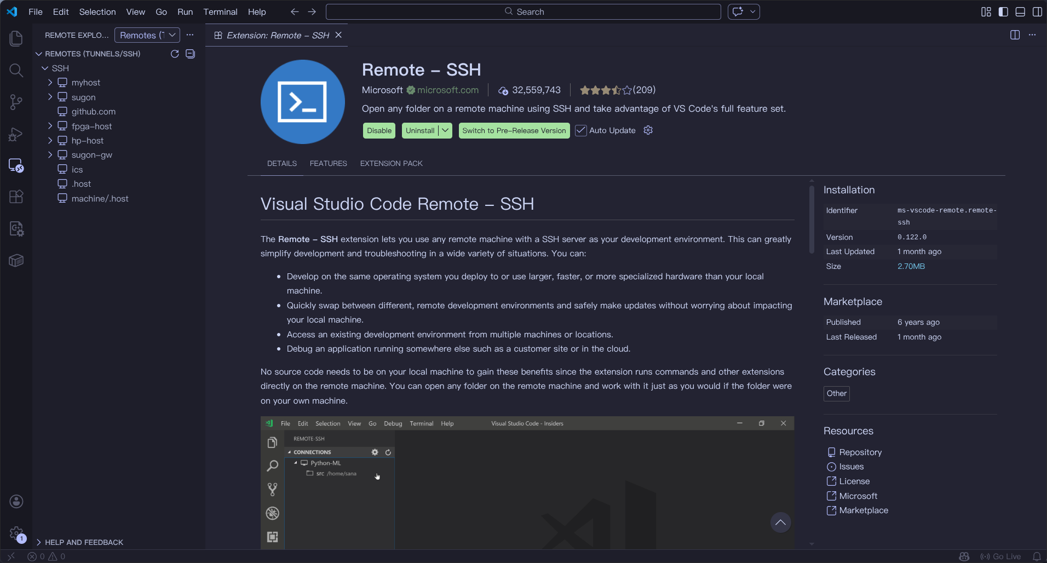Viewport: 1047px width, 563px height.
Task: Open the Explorer view in activity bar
Action: click(x=16, y=38)
